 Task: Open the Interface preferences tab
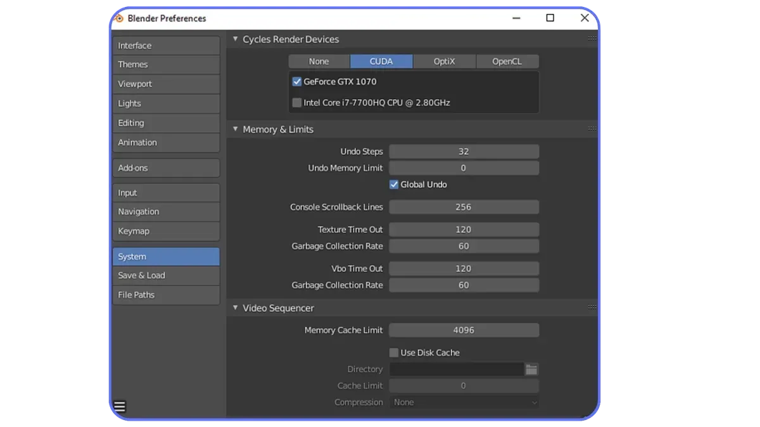[166, 46]
